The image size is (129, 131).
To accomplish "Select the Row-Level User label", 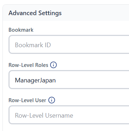I will (27, 100).
